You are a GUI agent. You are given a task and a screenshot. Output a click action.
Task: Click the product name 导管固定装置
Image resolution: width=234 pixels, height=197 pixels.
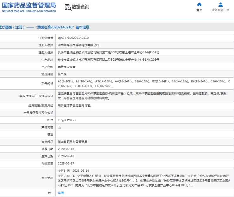click(66, 67)
